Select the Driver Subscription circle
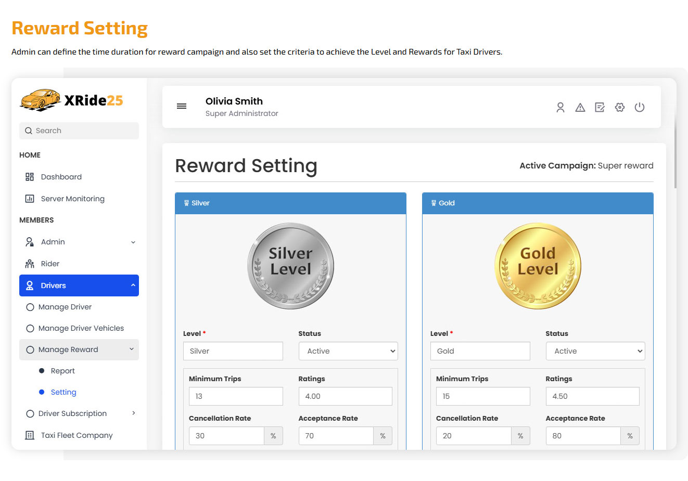The image size is (688, 481). (30, 414)
